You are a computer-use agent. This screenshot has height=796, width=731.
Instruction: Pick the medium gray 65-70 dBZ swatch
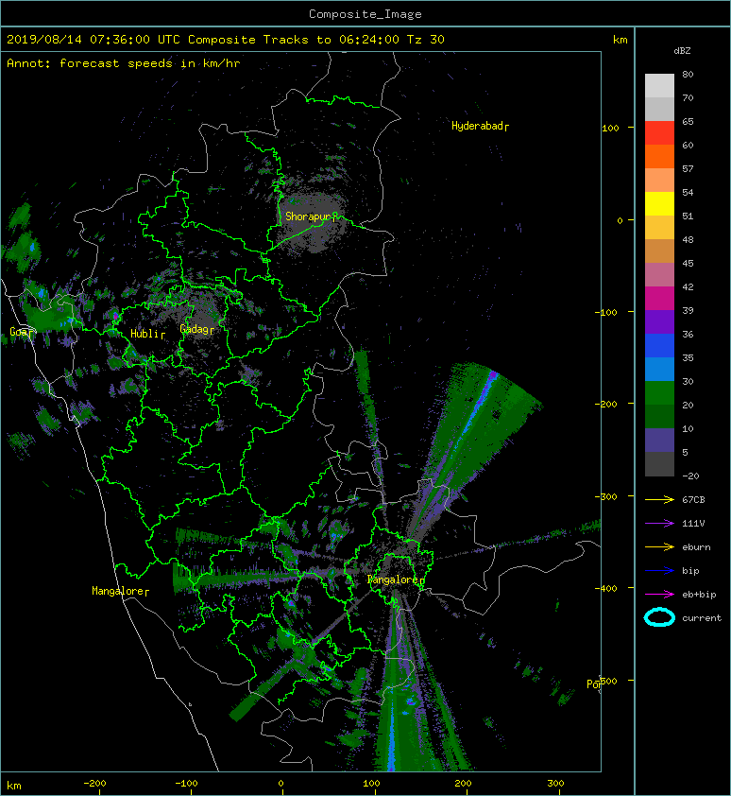click(x=659, y=109)
